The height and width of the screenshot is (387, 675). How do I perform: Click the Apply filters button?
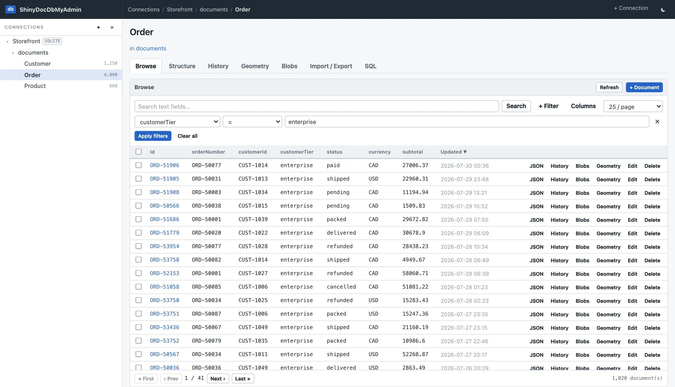(153, 136)
